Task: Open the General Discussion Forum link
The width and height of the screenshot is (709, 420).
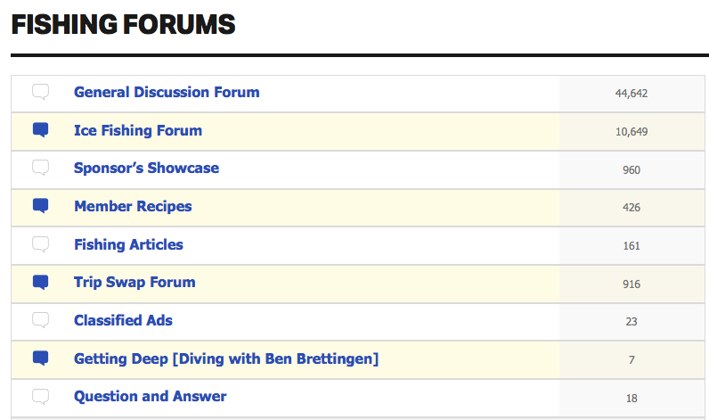Action: tap(167, 93)
